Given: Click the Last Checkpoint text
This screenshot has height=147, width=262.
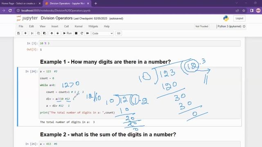Looking at the screenshot, I should click(90, 18).
